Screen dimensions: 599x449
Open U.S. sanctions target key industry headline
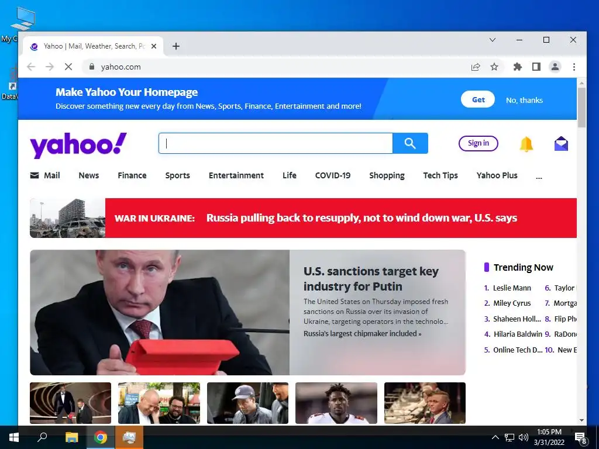point(371,279)
